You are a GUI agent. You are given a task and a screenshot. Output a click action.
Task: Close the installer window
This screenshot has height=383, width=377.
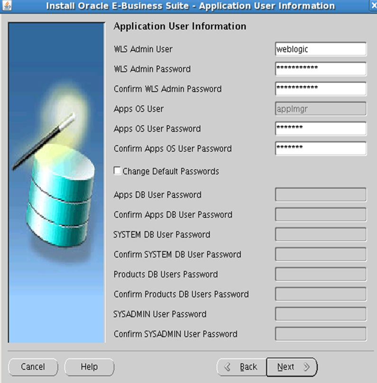373,6
